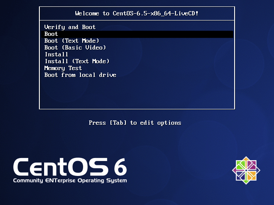Click the green square of CentOS logo
The height and width of the screenshot is (205, 274).
pyautogui.click(x=241, y=165)
